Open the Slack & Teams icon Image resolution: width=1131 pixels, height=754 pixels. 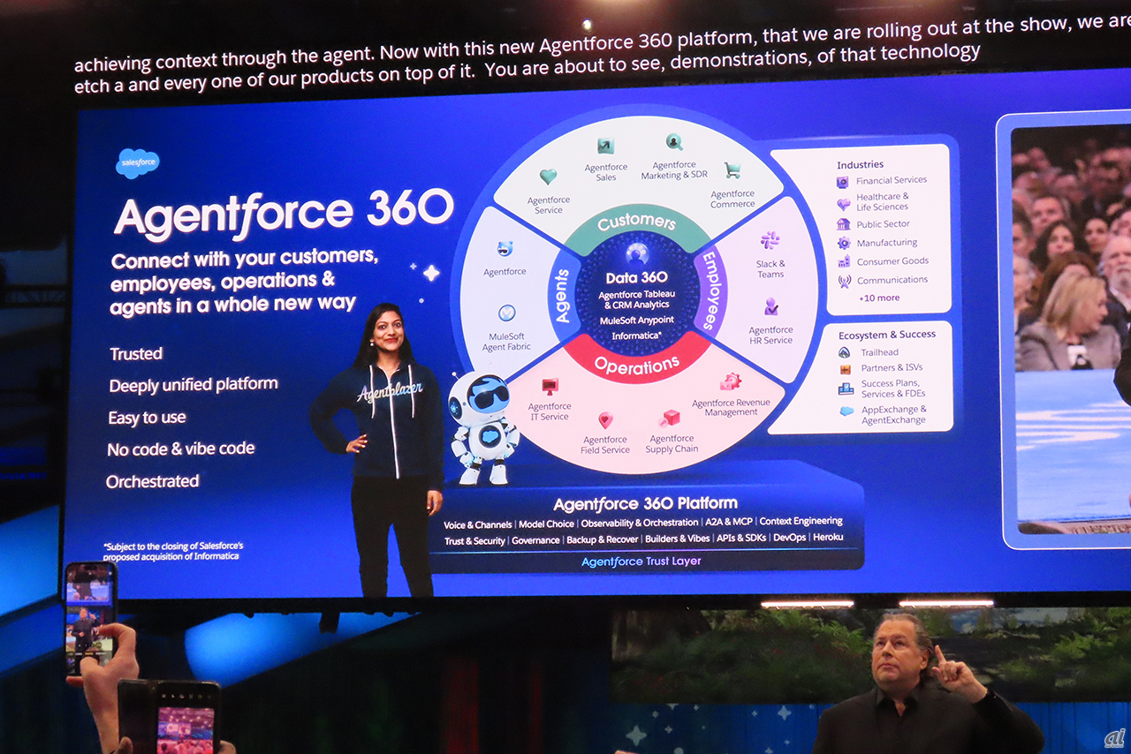(770, 240)
